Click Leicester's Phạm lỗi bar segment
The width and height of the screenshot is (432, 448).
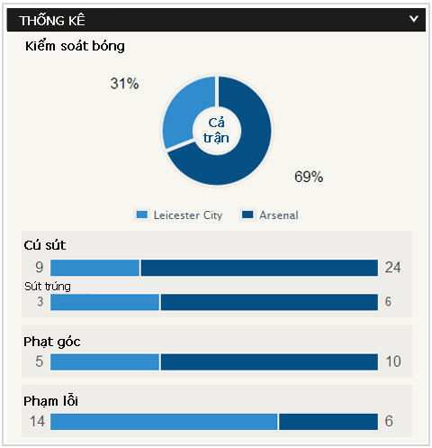[164, 422]
